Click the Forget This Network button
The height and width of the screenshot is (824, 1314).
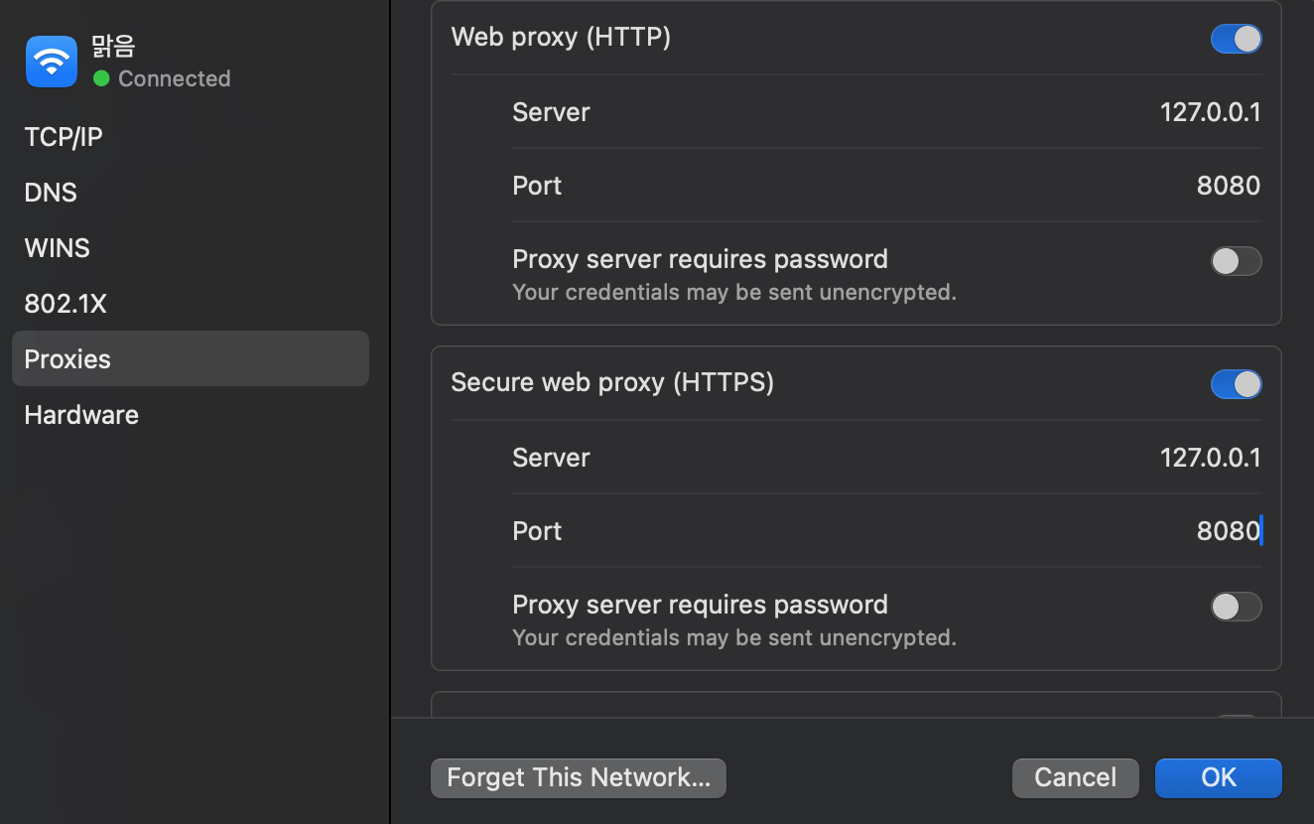[x=579, y=778]
